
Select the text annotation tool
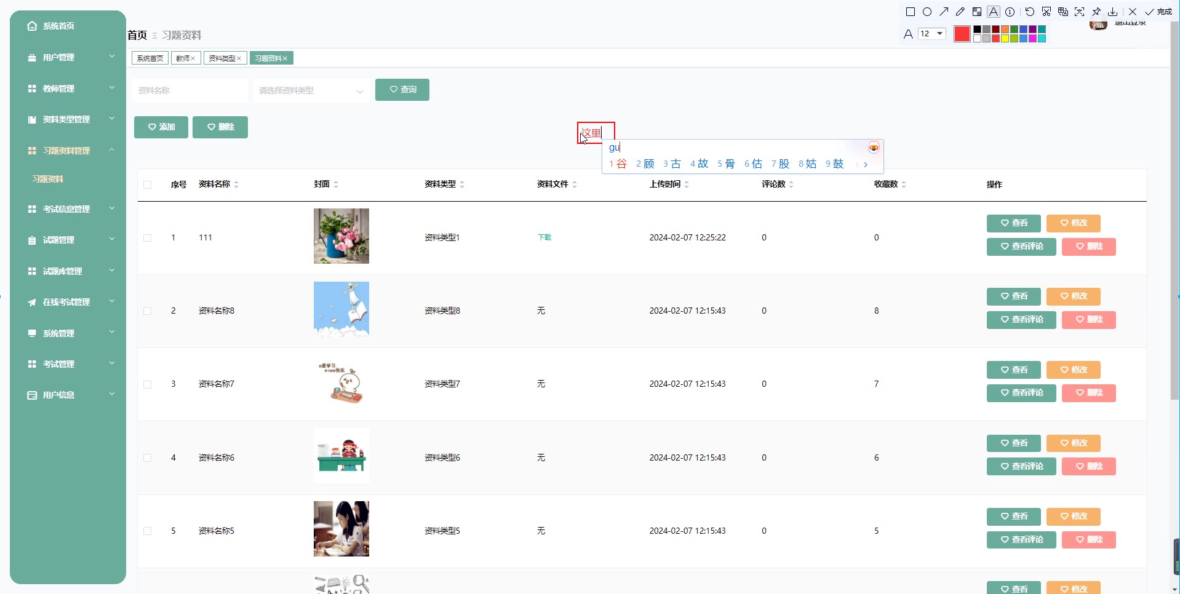[x=994, y=12]
